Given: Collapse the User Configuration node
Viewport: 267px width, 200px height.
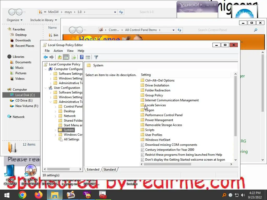Looking at the screenshot, I should [x=46, y=88].
